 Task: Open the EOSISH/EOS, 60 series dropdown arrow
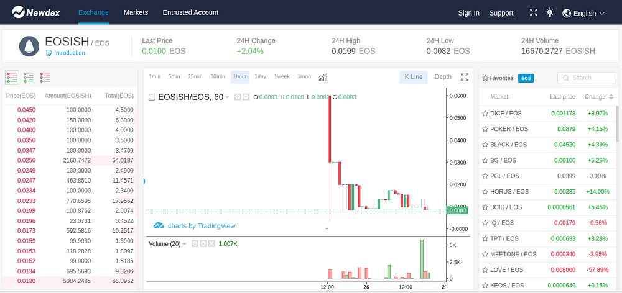coord(227,97)
